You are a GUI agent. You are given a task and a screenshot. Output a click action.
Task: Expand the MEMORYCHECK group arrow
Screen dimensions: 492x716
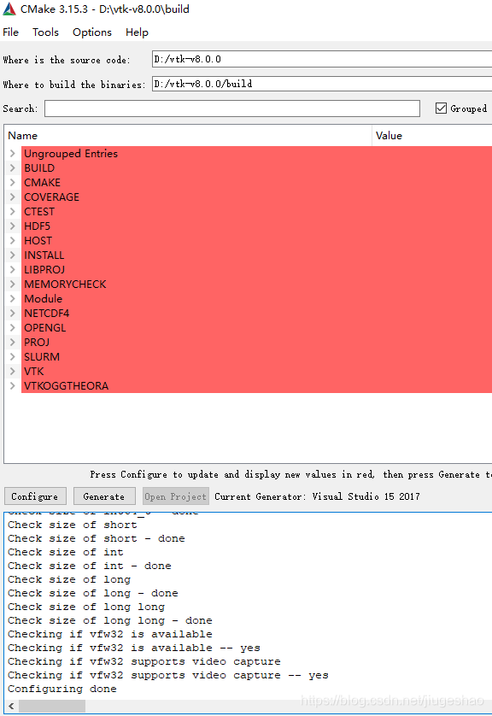(x=13, y=284)
